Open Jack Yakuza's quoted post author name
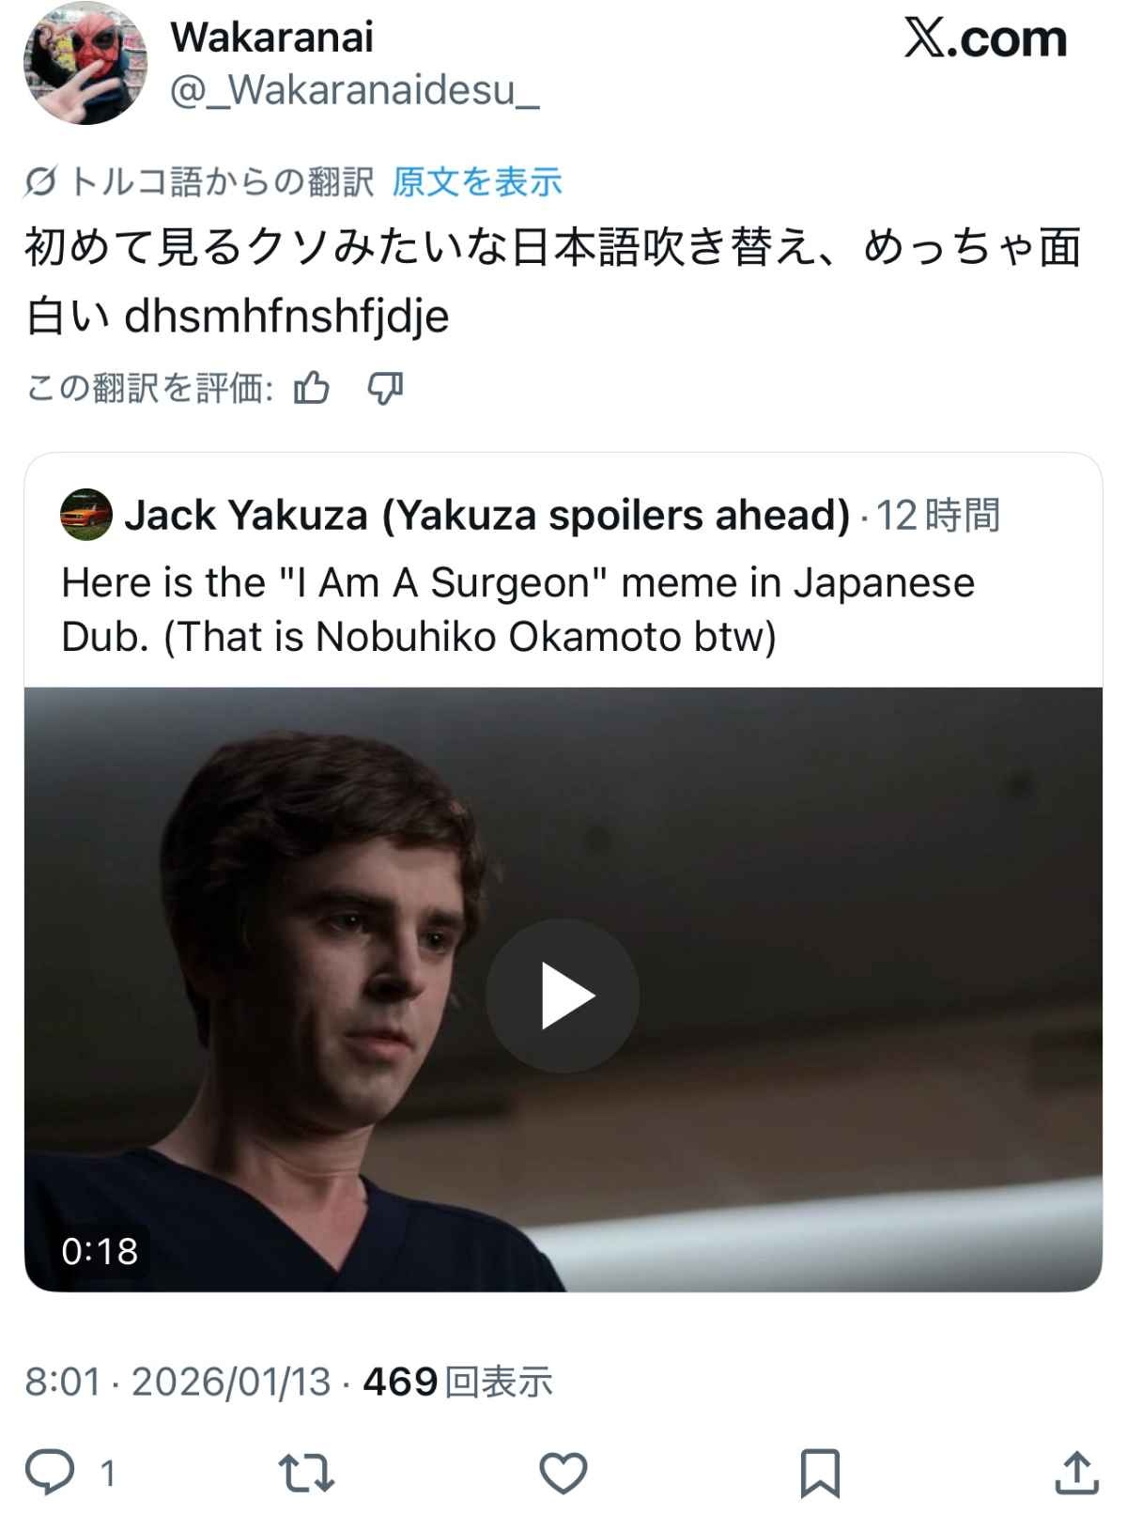The image size is (1127, 1514). [486, 515]
